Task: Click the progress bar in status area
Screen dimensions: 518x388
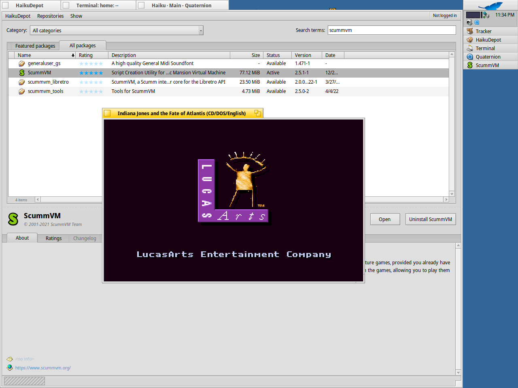Action: coord(24,381)
